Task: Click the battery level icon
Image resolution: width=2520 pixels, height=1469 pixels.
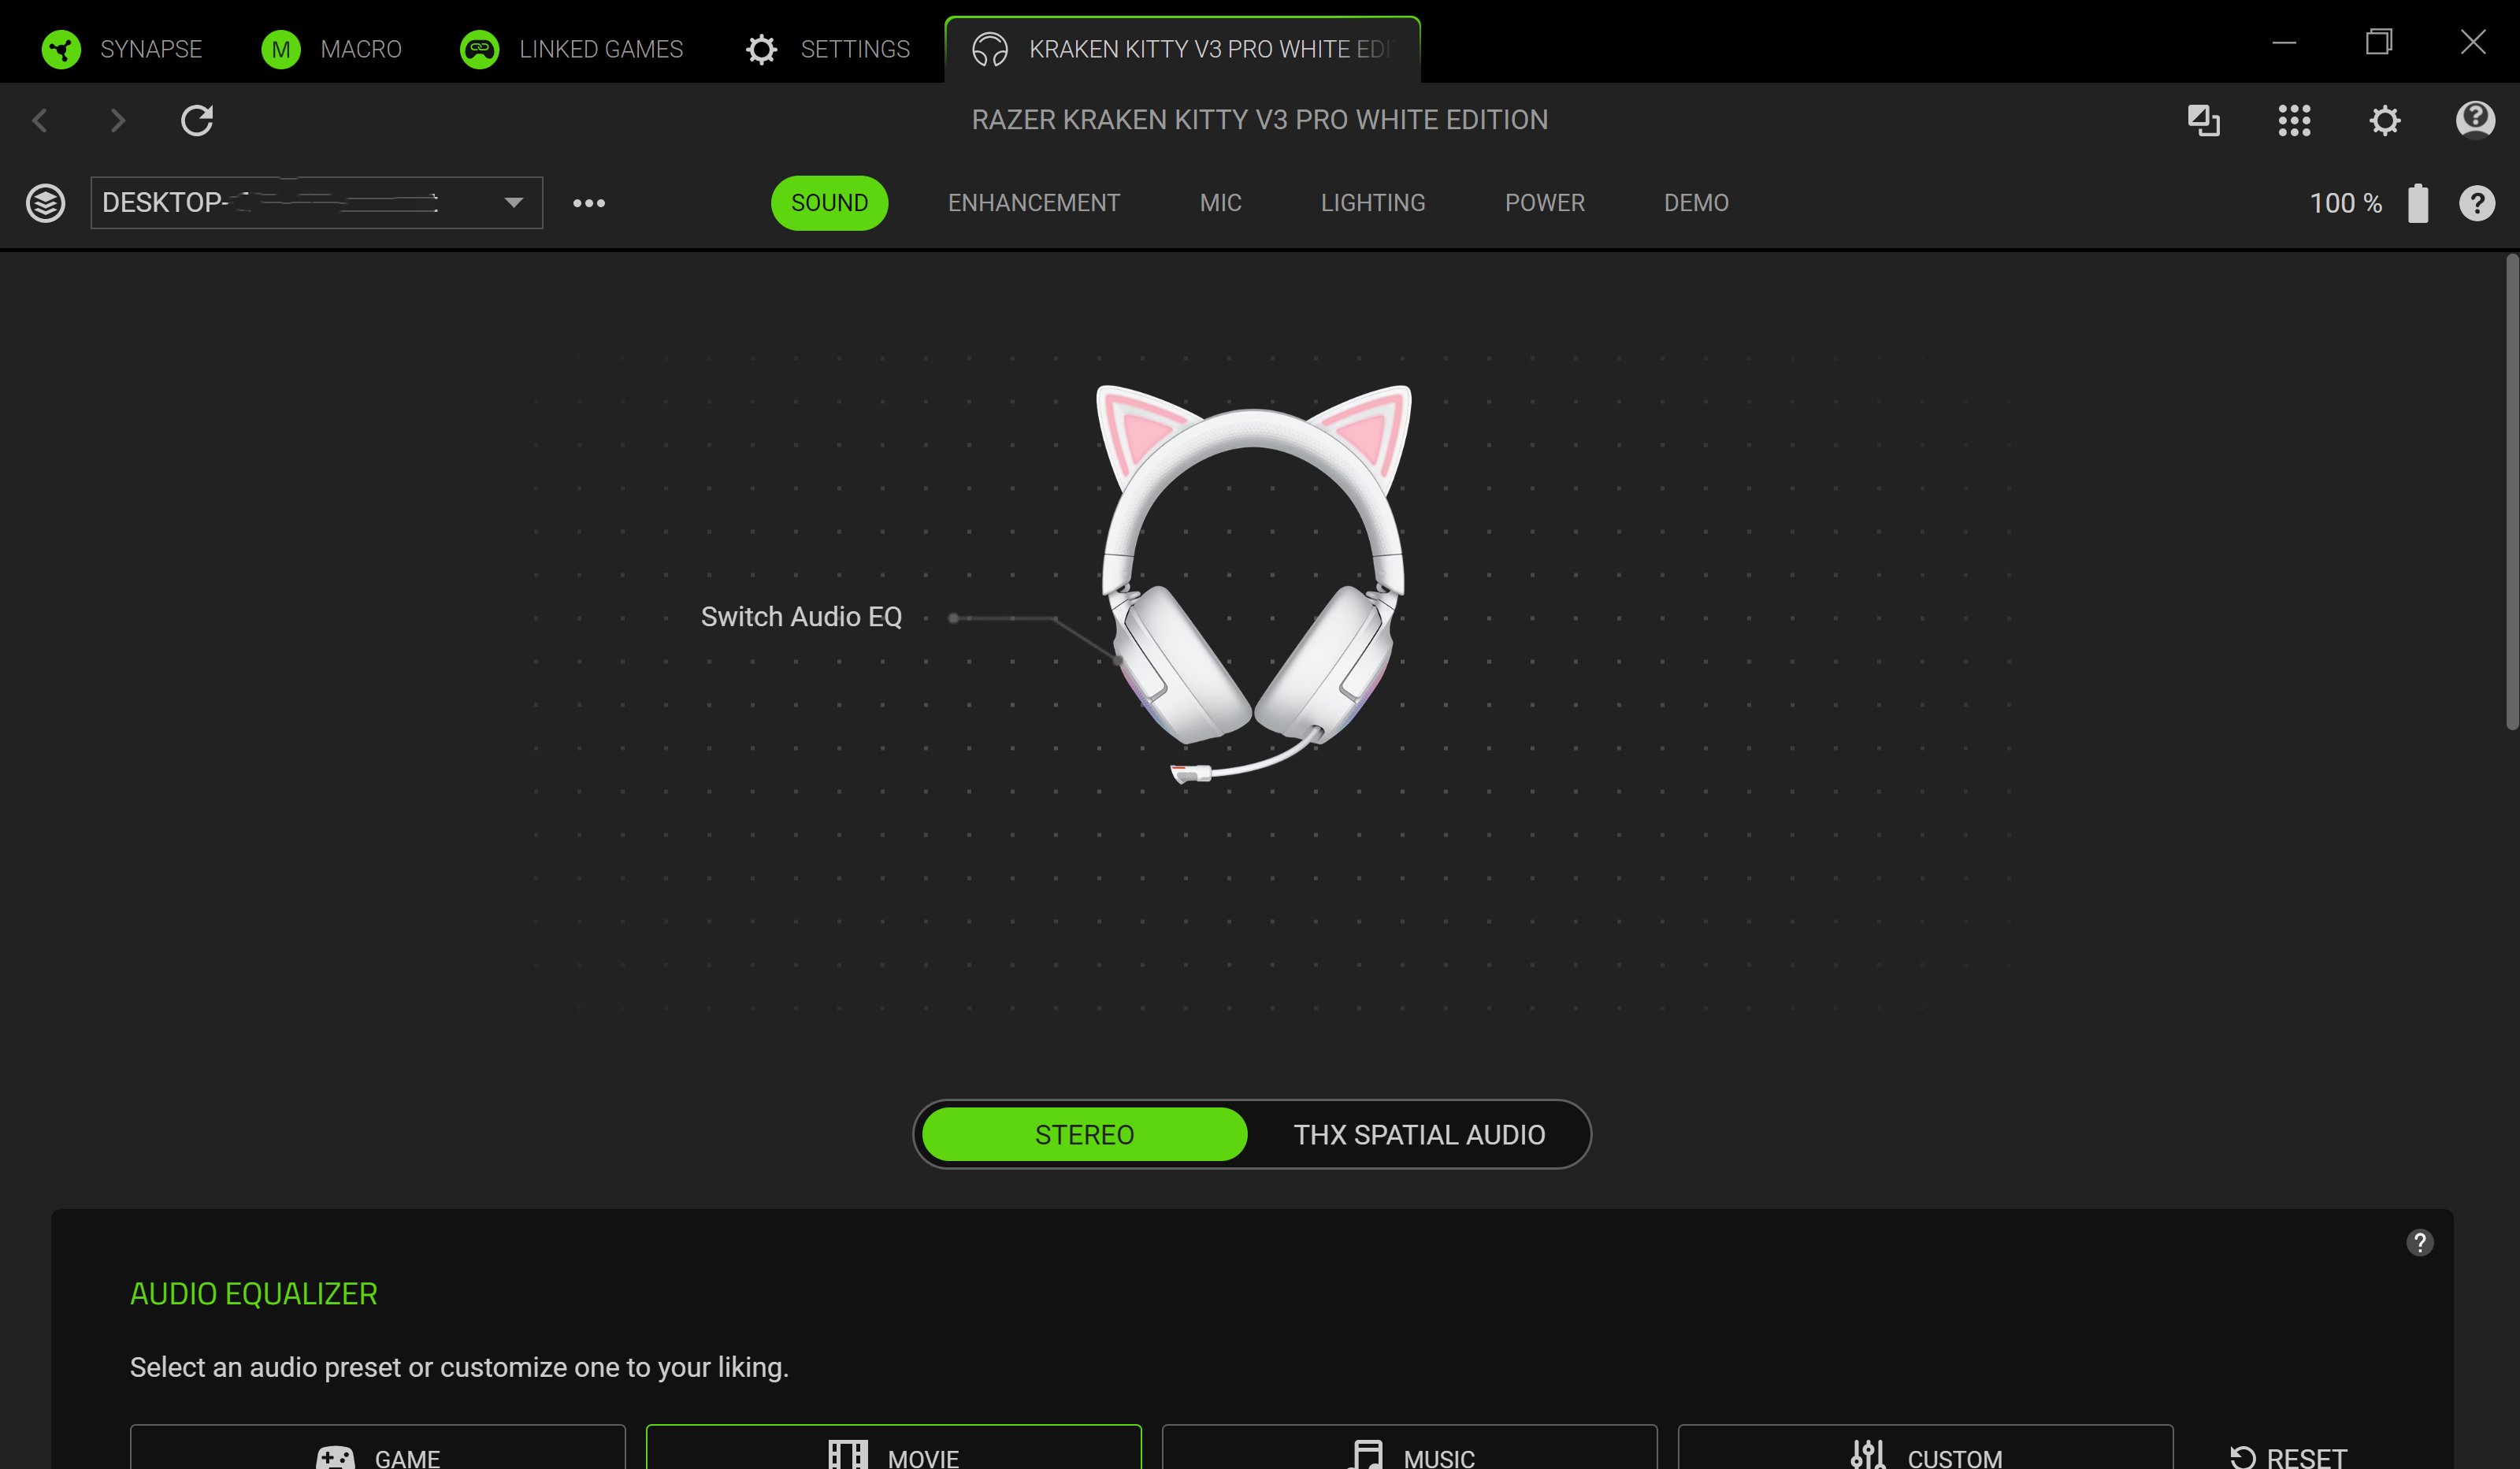Action: (x=2418, y=203)
